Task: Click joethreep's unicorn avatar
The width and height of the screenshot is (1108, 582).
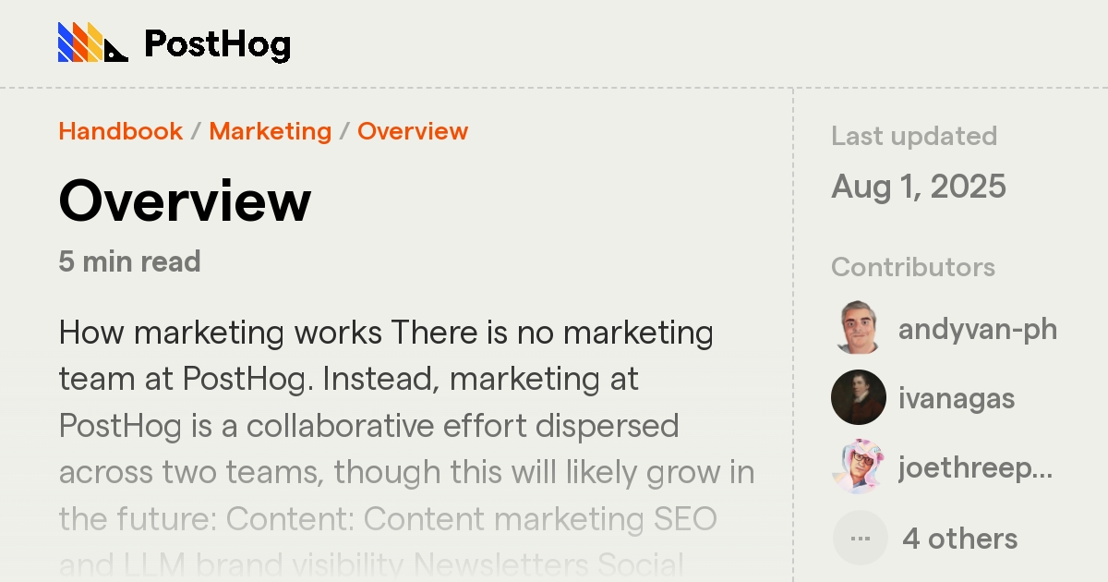Action: pyautogui.click(x=859, y=467)
